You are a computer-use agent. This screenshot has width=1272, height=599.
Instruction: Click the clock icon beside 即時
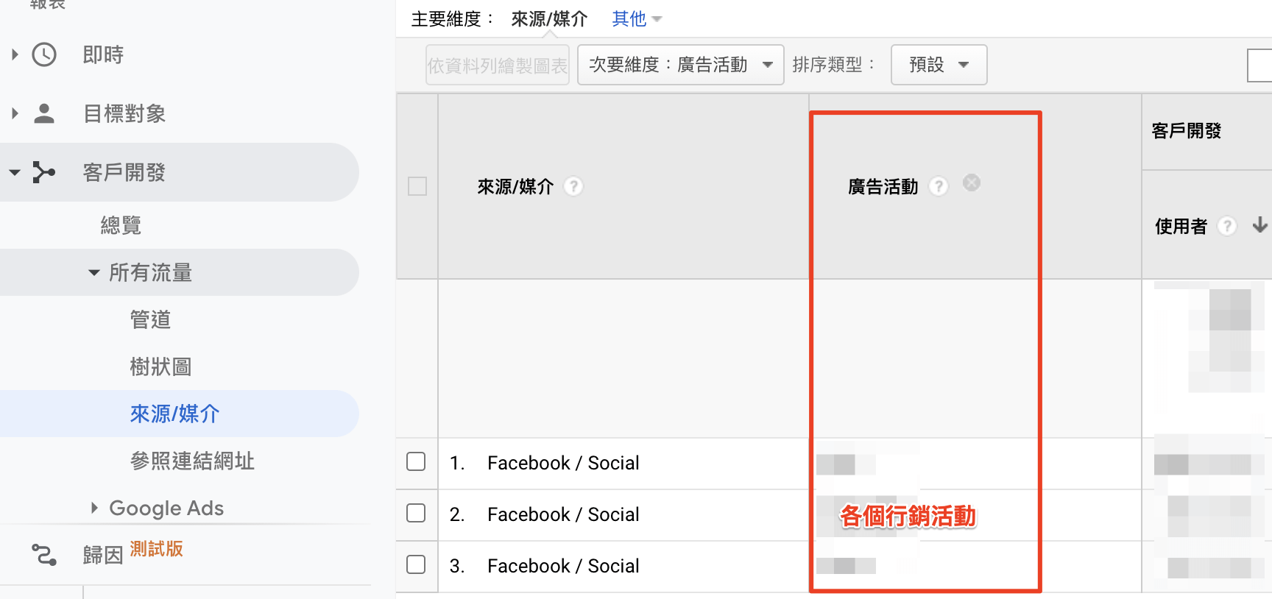(44, 54)
